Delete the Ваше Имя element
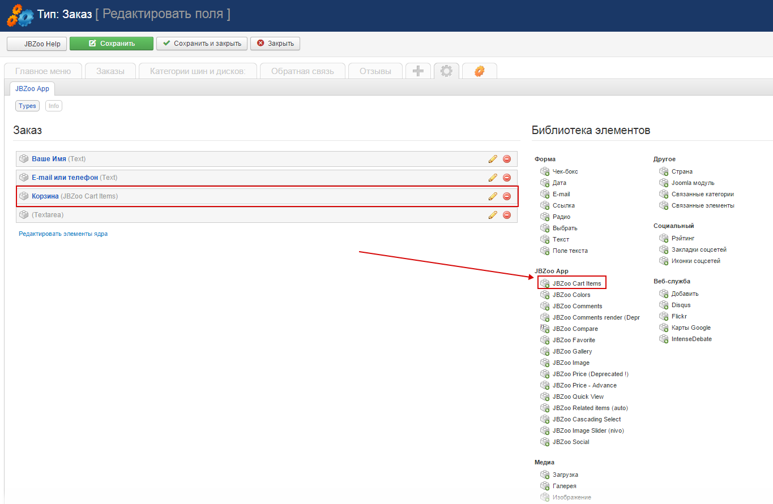This screenshot has width=773, height=504. click(x=507, y=159)
